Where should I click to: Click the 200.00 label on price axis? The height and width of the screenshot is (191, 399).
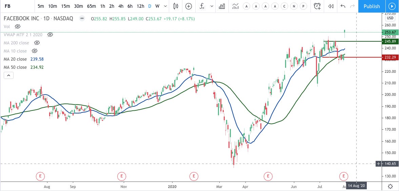pos(390,94)
